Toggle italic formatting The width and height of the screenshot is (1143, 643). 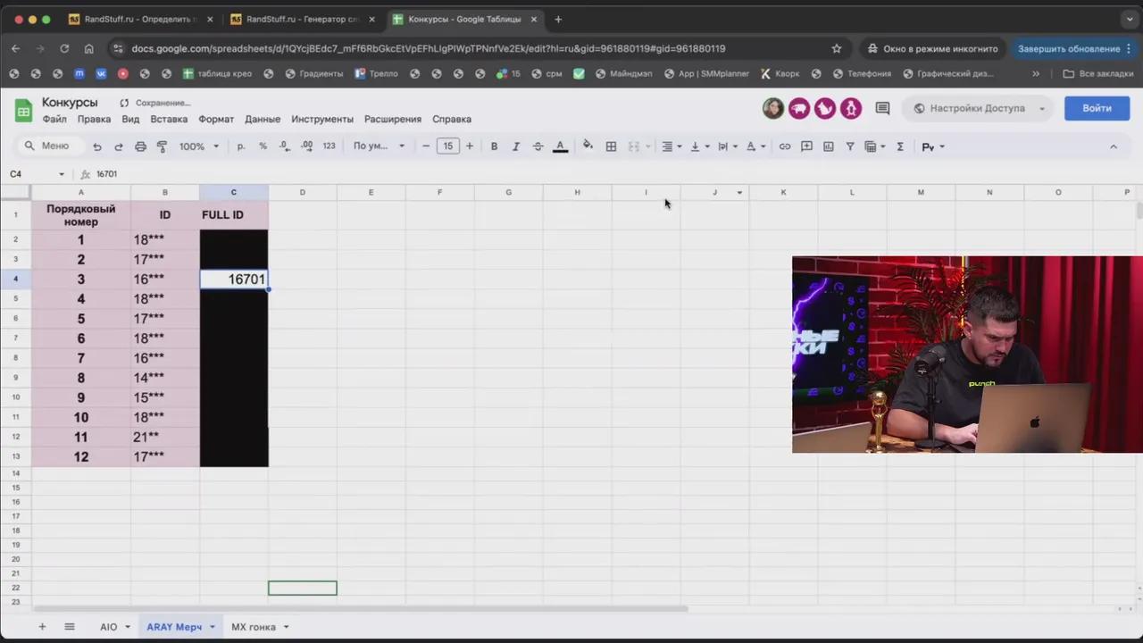[x=515, y=146]
